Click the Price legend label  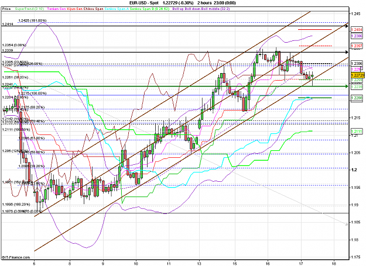tap(6, 9)
